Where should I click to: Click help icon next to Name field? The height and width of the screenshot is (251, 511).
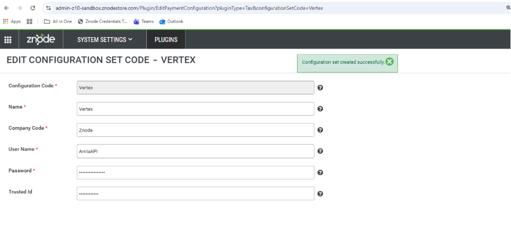click(320, 109)
